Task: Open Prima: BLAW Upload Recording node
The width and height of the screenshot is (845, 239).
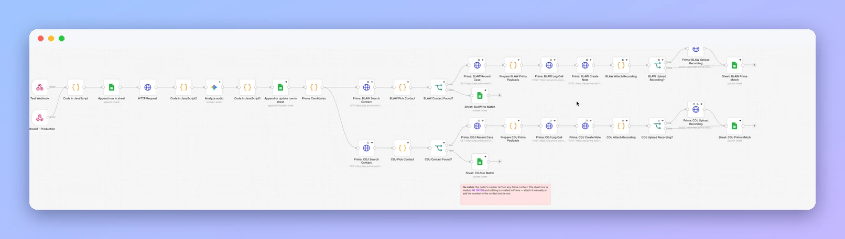Action: click(696, 51)
